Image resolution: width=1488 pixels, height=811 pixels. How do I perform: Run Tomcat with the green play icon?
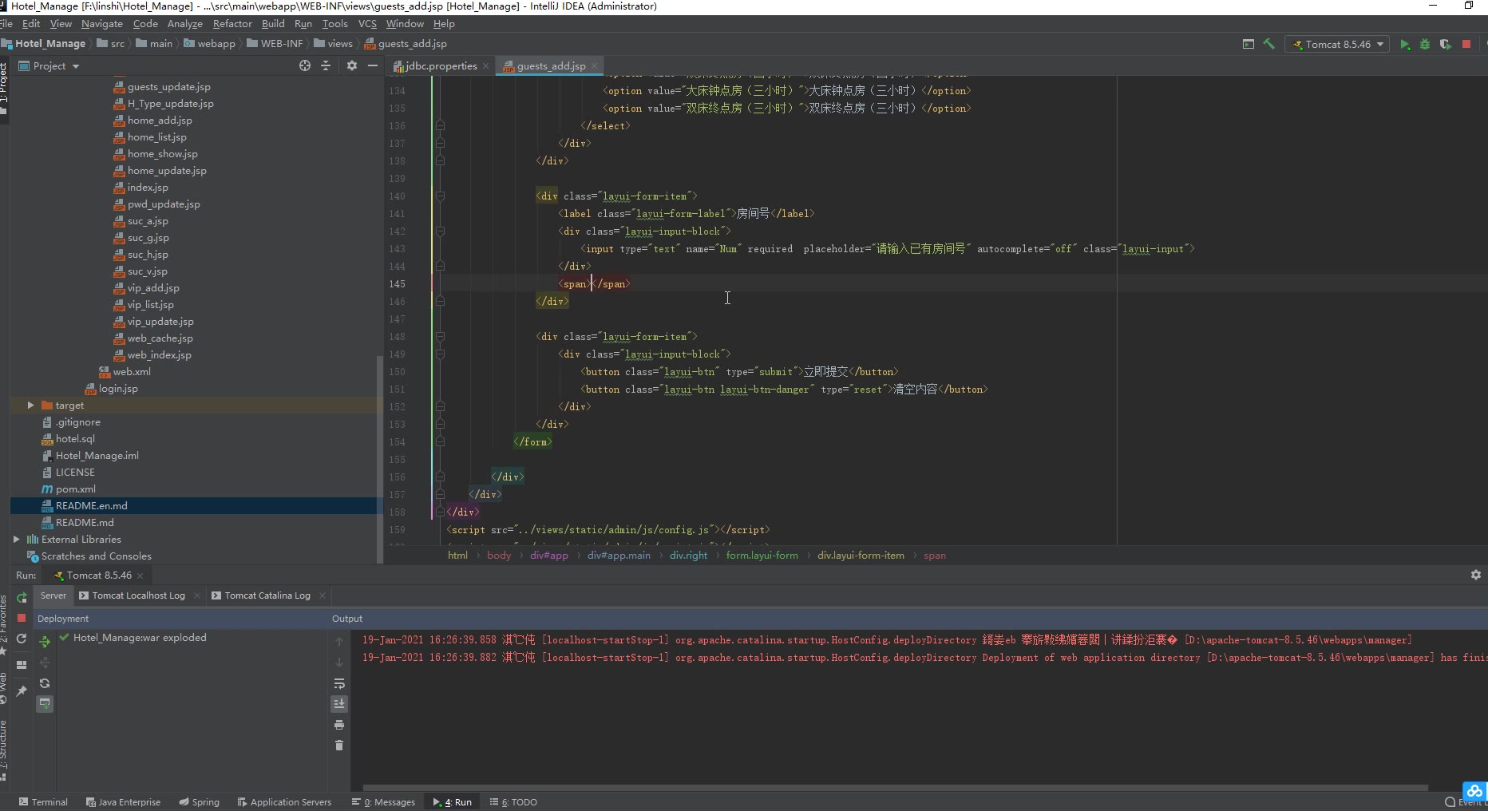tap(1405, 45)
